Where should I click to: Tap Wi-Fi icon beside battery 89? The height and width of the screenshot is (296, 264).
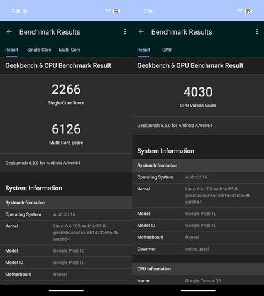point(239,11)
